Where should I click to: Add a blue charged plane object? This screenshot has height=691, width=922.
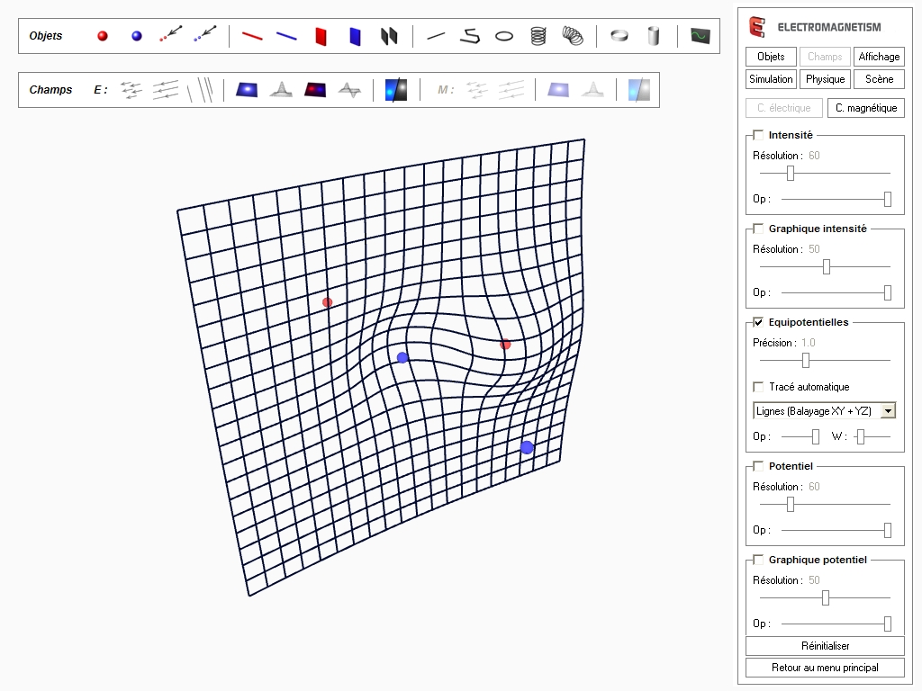[356, 36]
